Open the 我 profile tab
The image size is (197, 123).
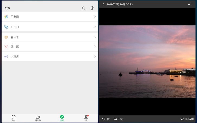[86, 118]
